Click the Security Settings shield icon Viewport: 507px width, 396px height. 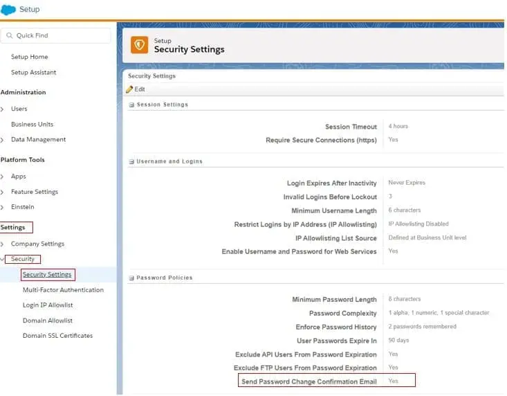[x=139, y=45]
